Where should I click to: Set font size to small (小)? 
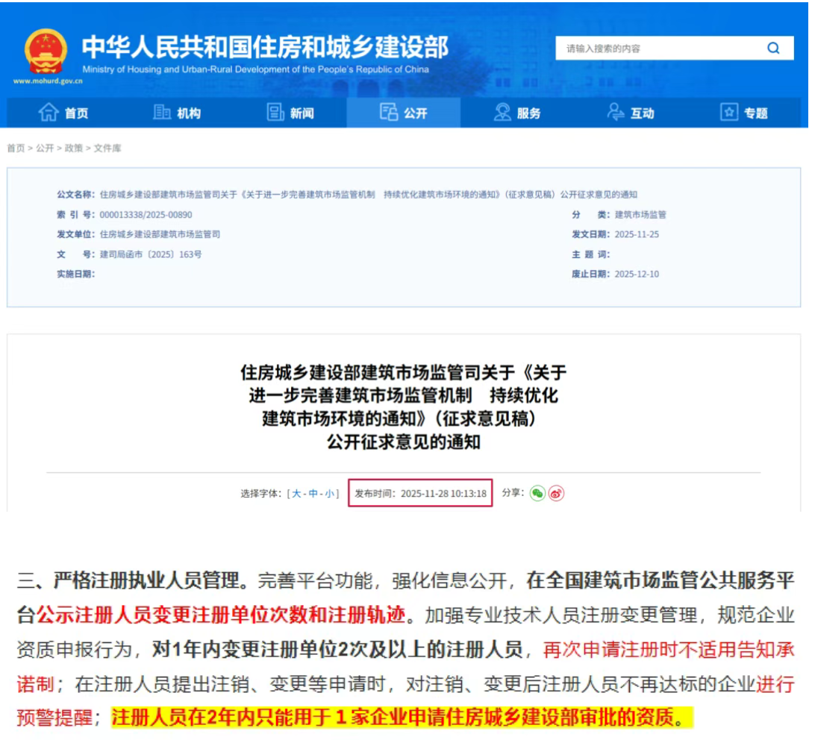pos(330,494)
